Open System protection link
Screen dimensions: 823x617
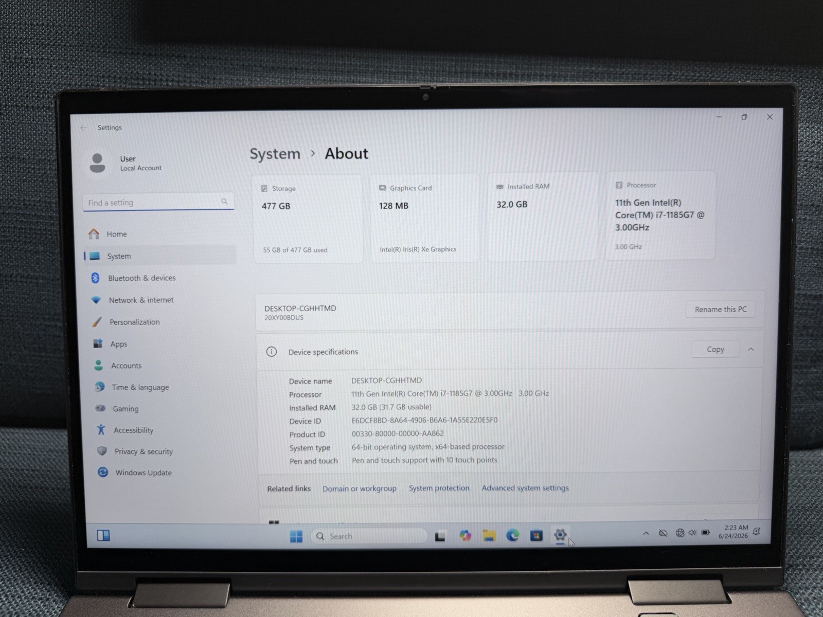(439, 488)
